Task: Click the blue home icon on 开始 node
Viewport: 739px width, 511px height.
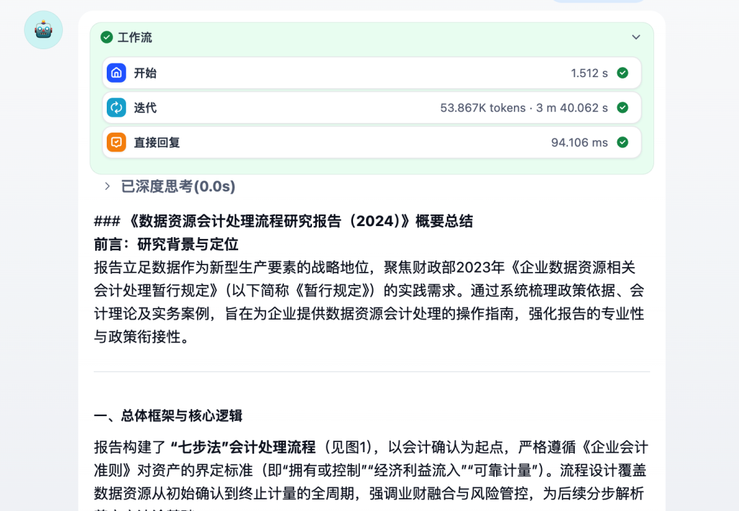Action: (116, 72)
